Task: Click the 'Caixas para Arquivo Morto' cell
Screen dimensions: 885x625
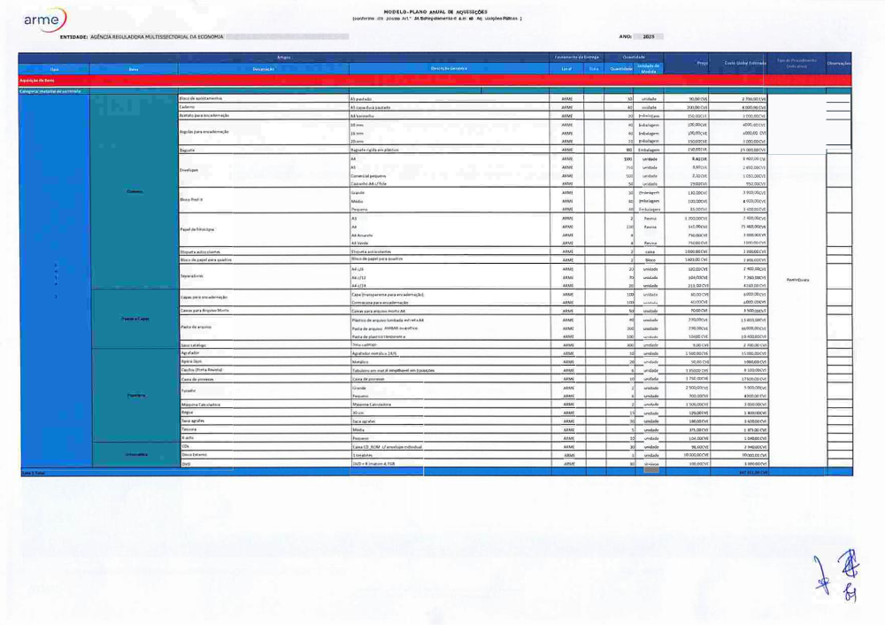Action: coord(204,311)
